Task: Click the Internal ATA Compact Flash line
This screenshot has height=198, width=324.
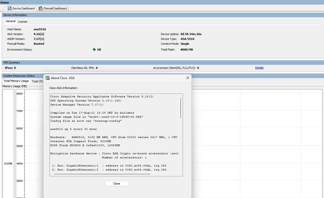Action: coord(81,141)
